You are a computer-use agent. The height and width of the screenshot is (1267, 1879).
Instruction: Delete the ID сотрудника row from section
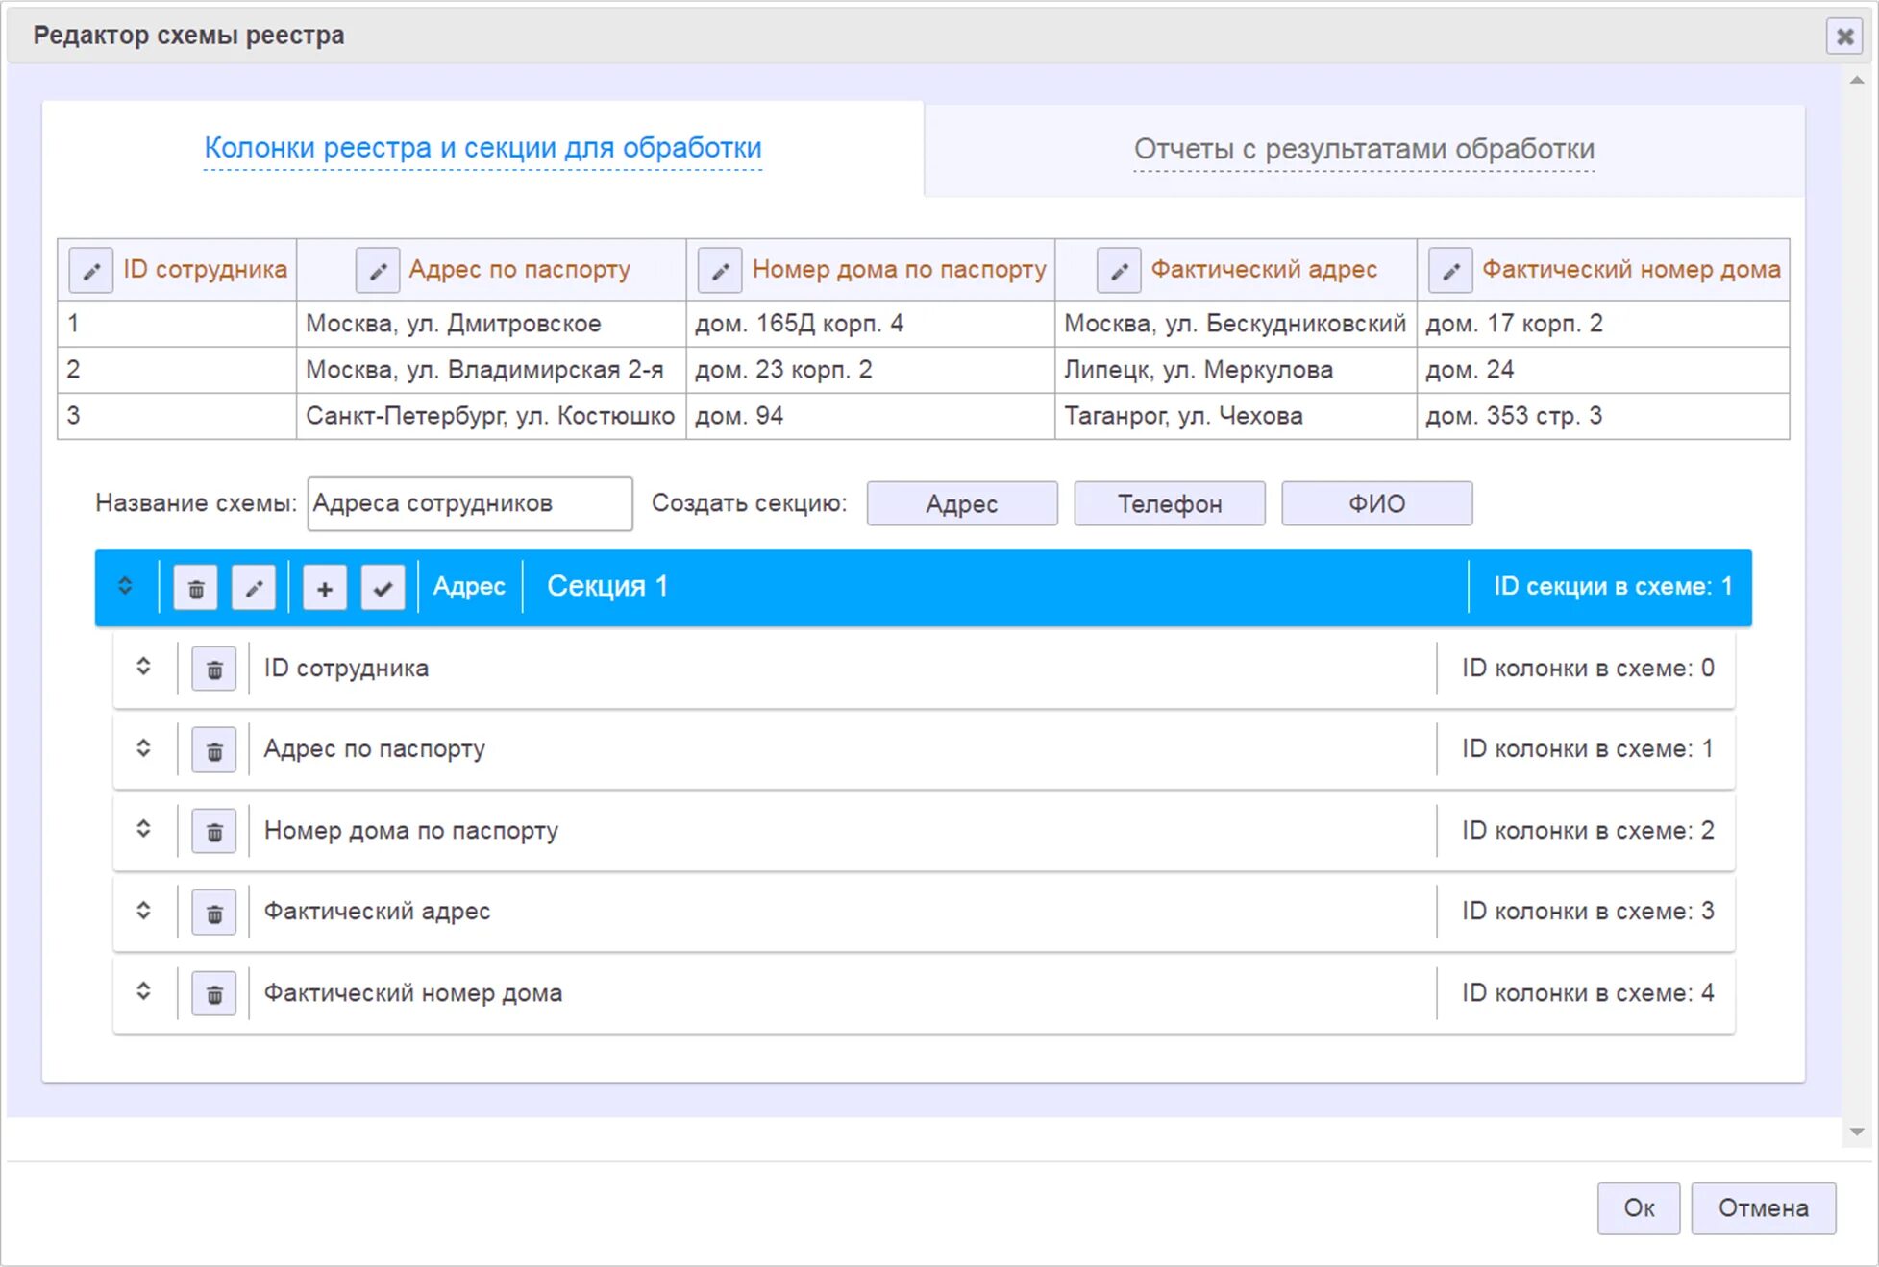(x=214, y=670)
